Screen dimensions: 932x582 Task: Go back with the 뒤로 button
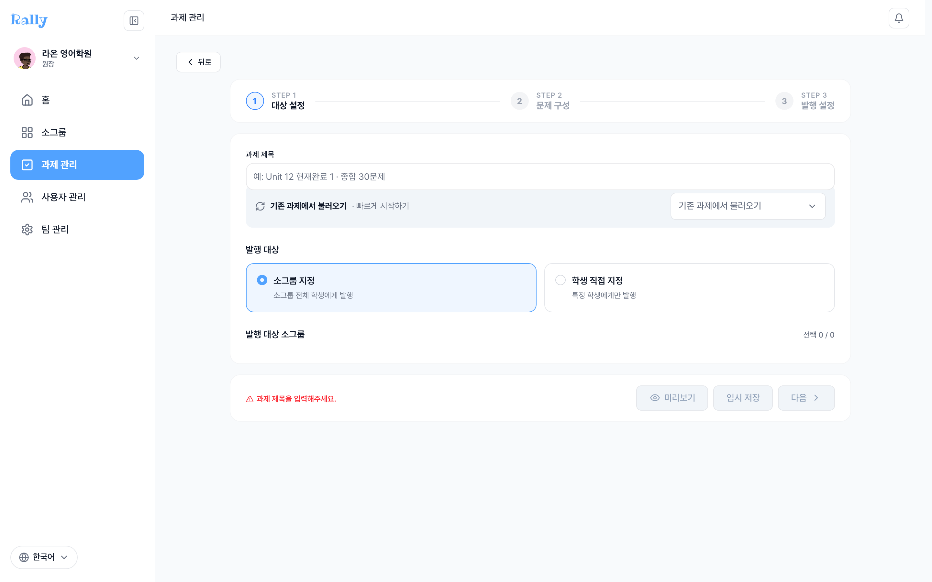[198, 62]
